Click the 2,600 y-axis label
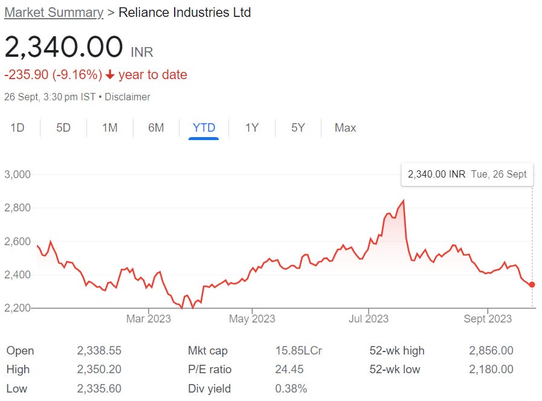The height and width of the screenshot is (401, 542). click(18, 242)
